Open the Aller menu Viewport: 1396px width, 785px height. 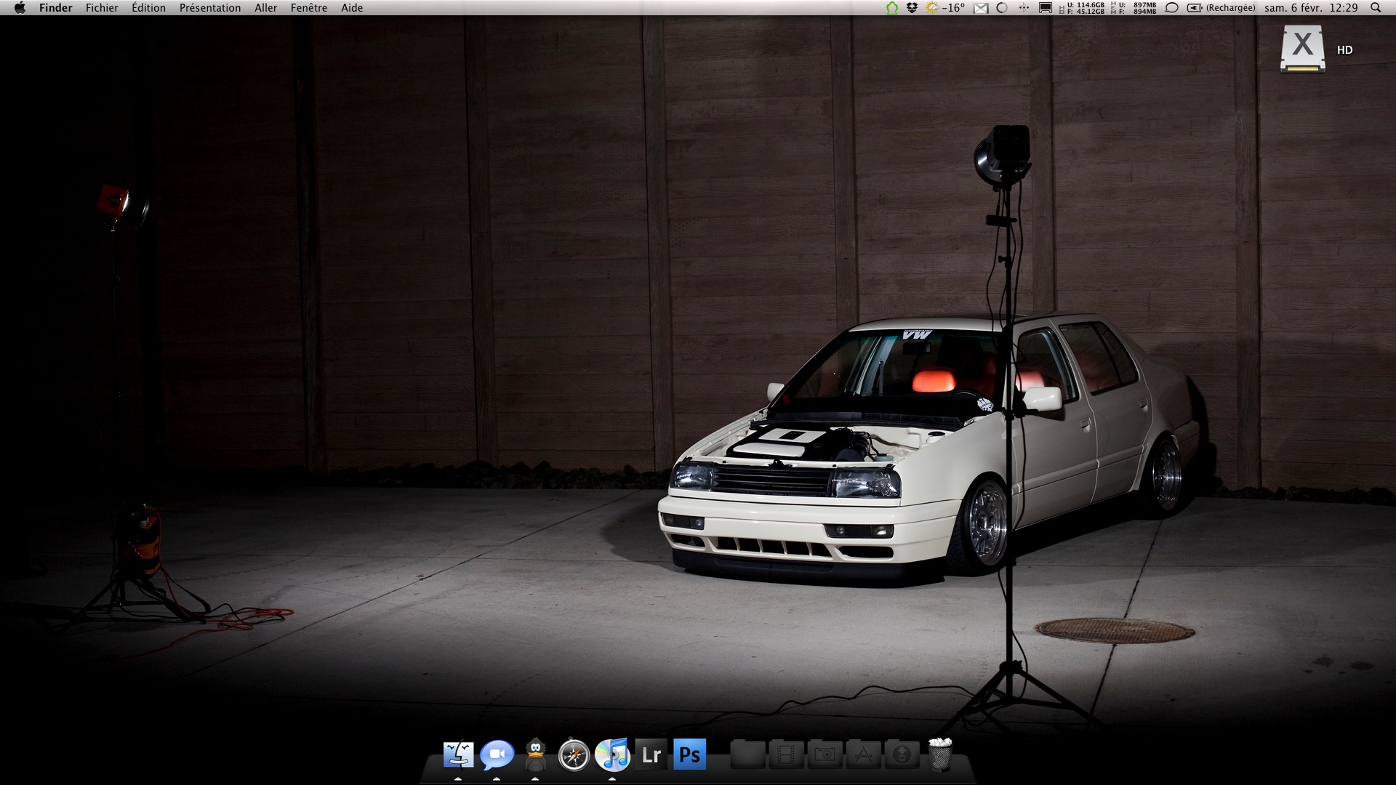pos(265,8)
